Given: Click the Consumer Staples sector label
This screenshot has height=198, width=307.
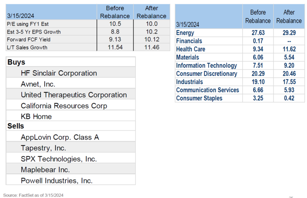Looking at the screenshot, I should 199,98.
